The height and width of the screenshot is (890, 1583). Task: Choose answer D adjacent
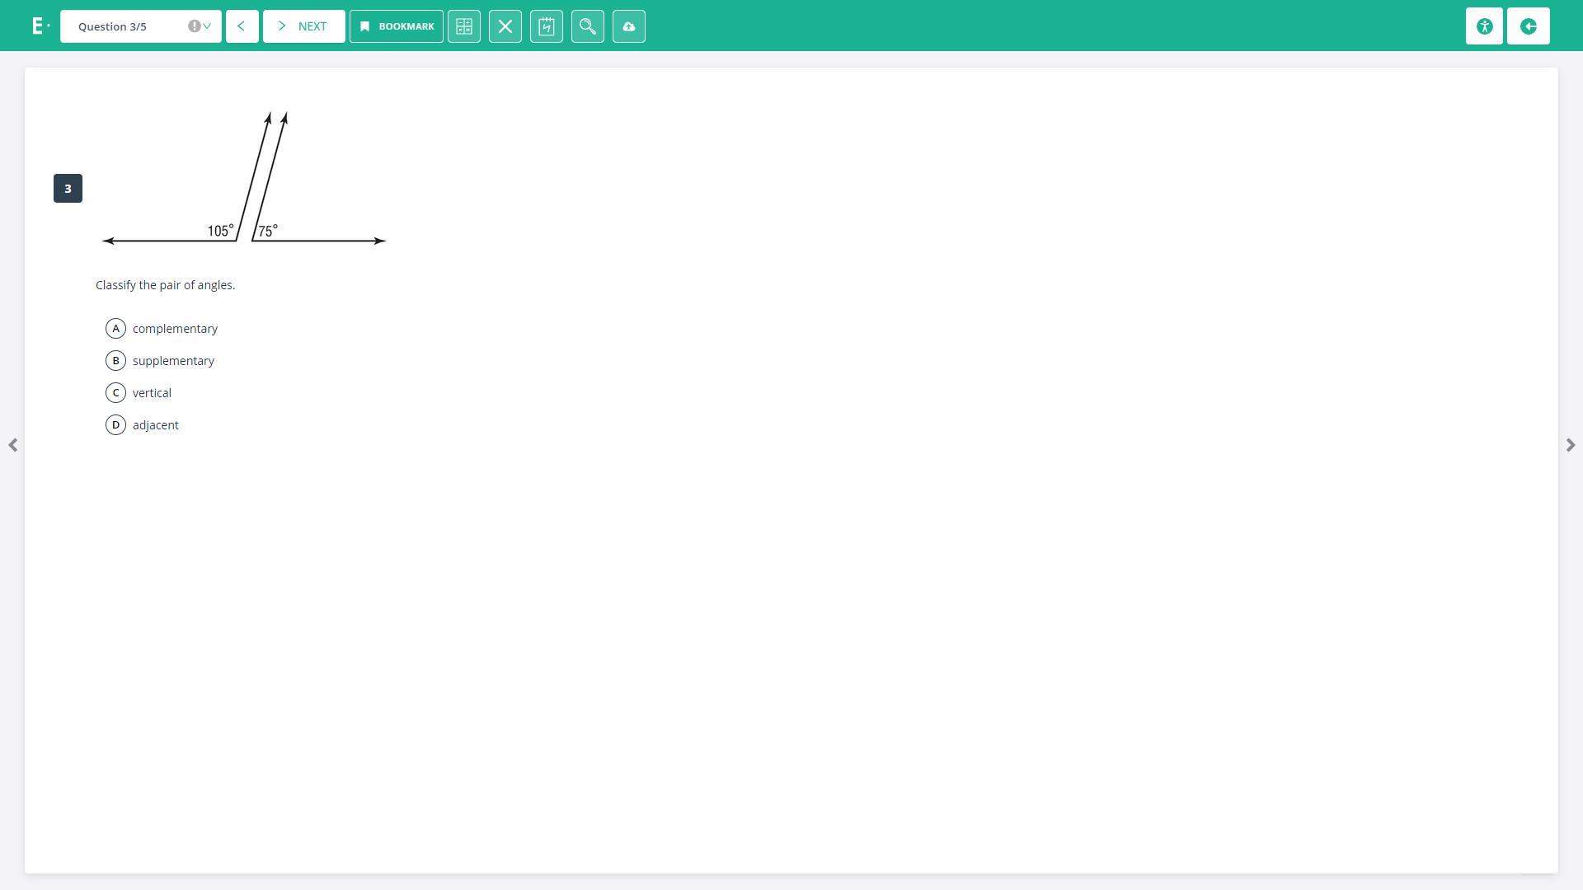[116, 425]
